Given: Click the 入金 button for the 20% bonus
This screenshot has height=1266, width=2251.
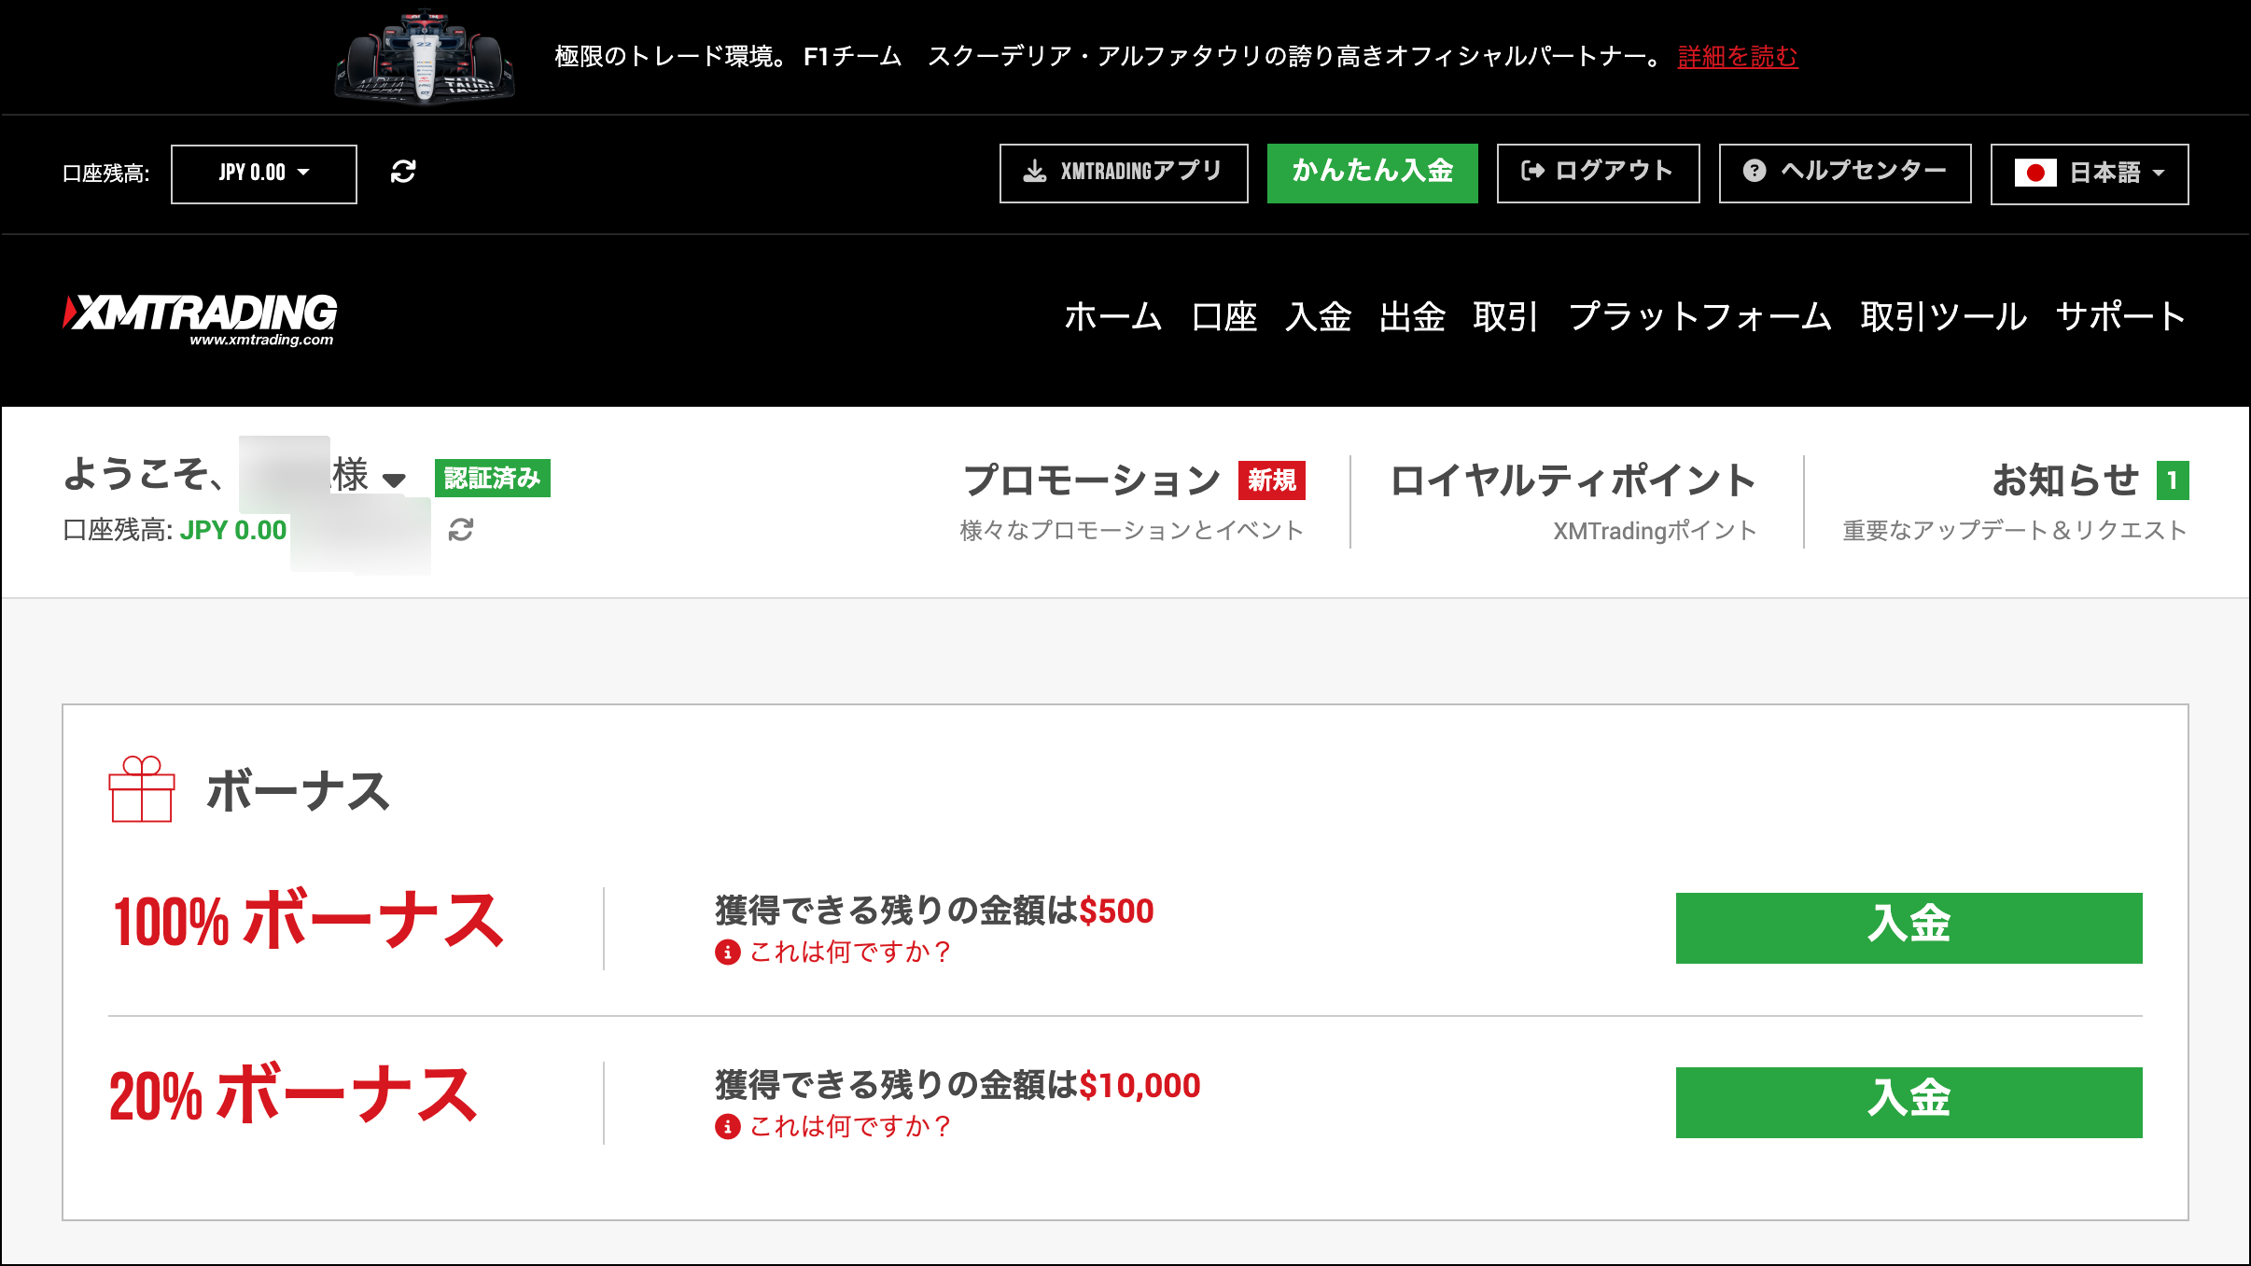Looking at the screenshot, I should 1908,1102.
